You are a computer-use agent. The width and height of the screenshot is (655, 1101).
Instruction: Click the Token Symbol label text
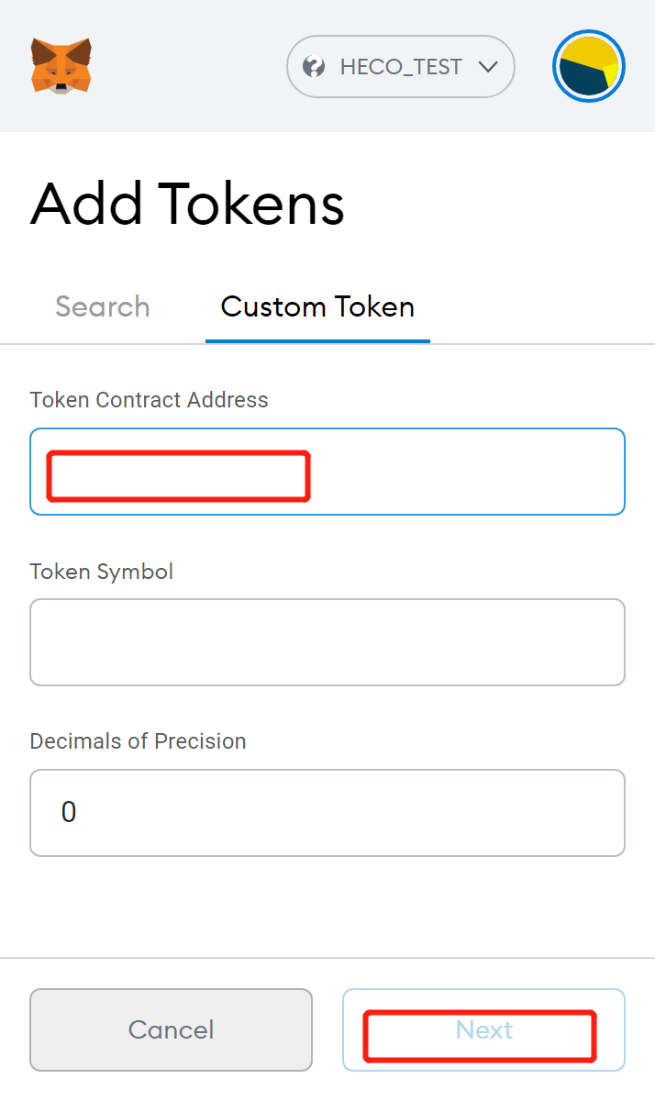pos(101,572)
